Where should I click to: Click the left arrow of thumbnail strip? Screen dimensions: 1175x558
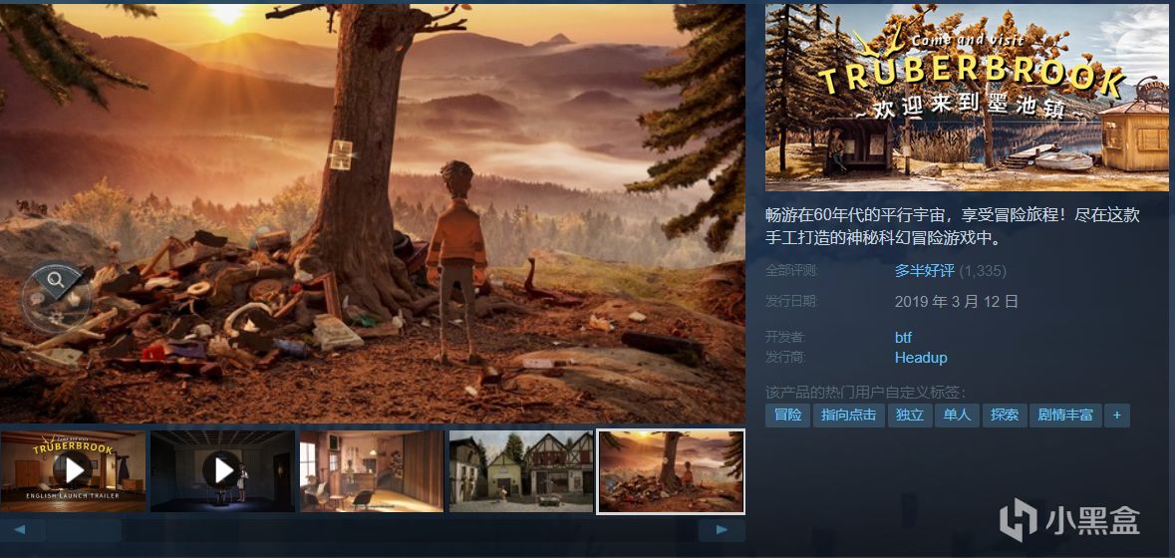22,529
